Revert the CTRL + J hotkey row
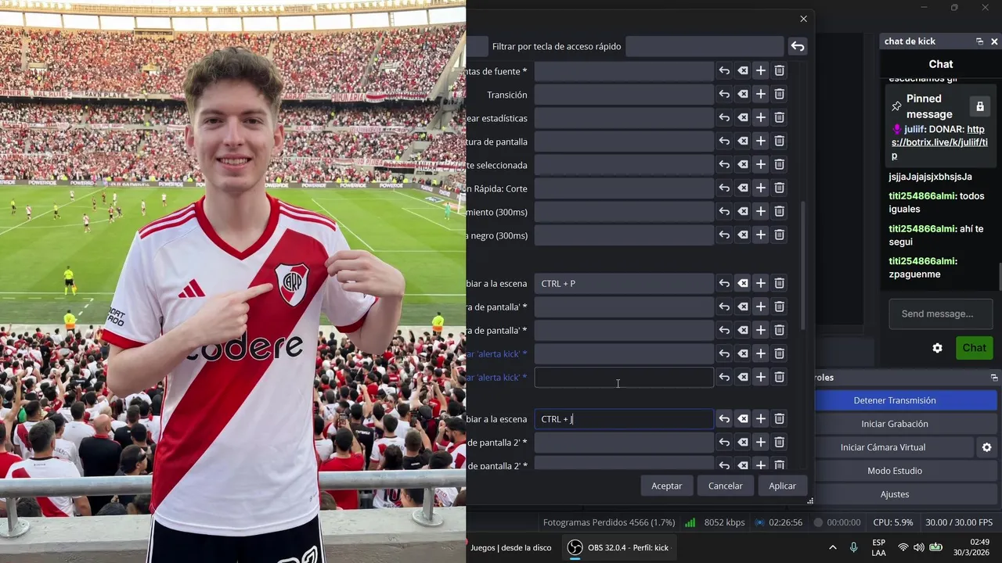This screenshot has height=563, width=1002. [x=724, y=419]
